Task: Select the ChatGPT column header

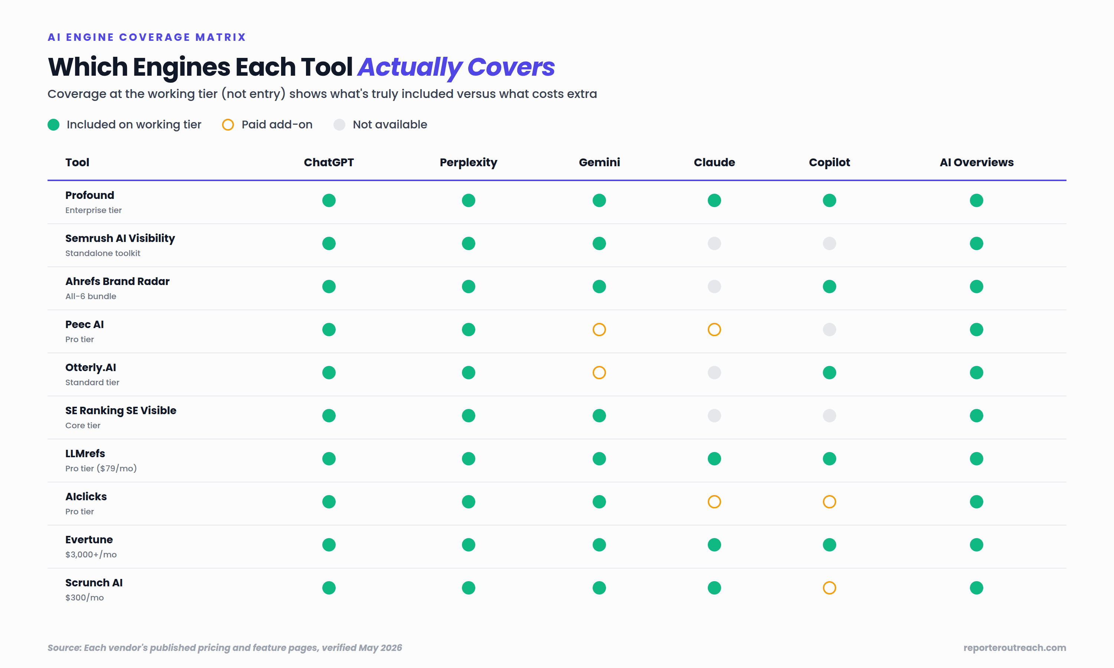Action: (329, 163)
